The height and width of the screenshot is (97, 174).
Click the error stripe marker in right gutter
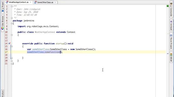click(168, 54)
